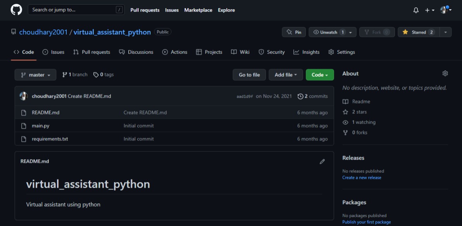
Task: Open the green Code clone dropdown
Action: pos(320,75)
